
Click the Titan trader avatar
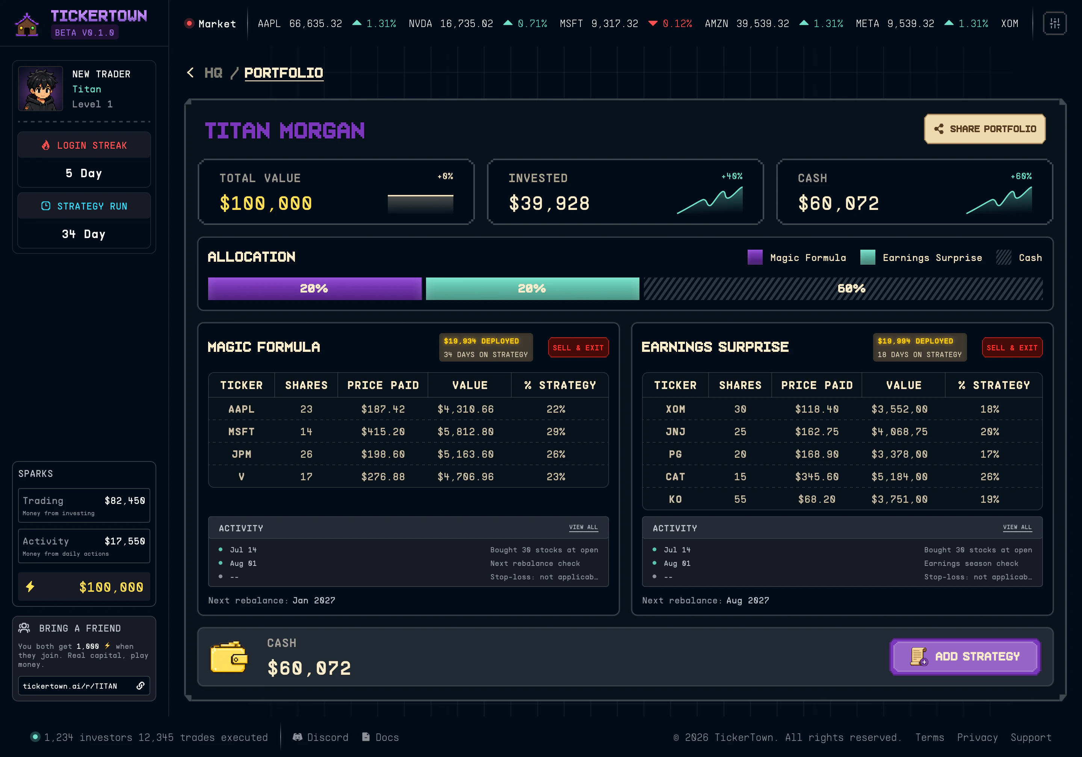click(x=41, y=89)
